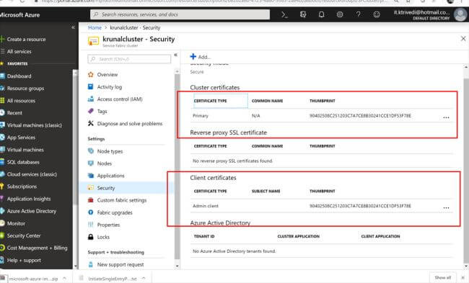This screenshot has width=469, height=283.
Task: Open the account avatar menu
Action: (x=460, y=14)
